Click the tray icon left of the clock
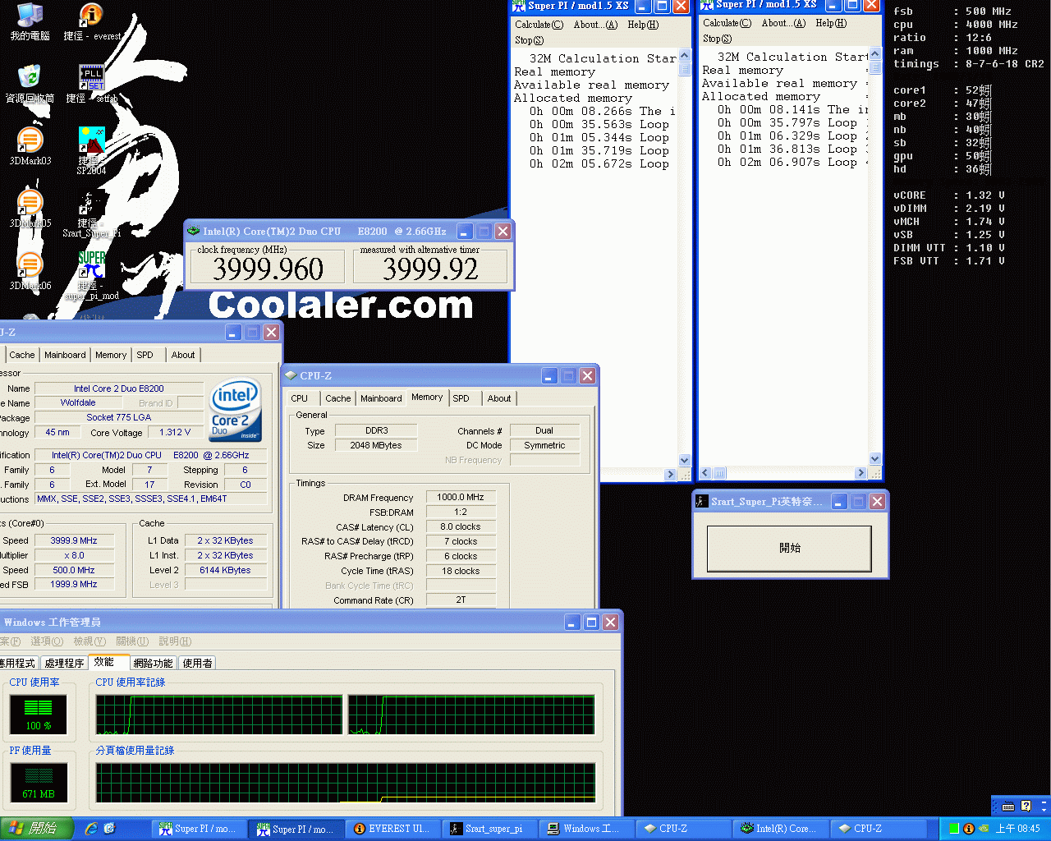1051x841 pixels. pos(984,829)
